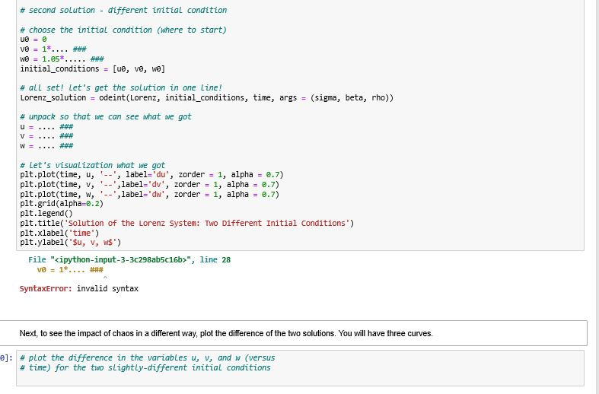Click the code line 'u0 = 0'
The height and width of the screenshot is (394, 599).
point(33,40)
